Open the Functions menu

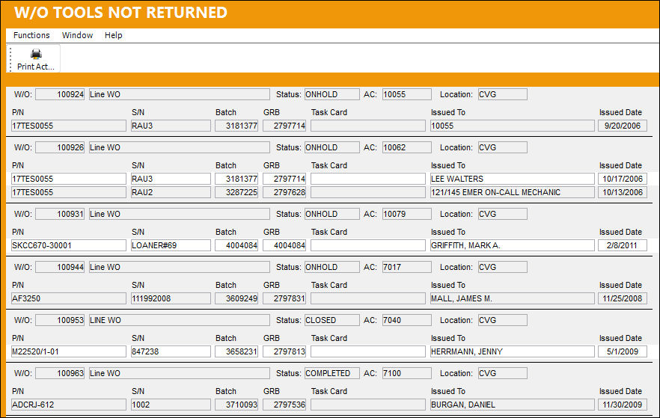point(31,35)
